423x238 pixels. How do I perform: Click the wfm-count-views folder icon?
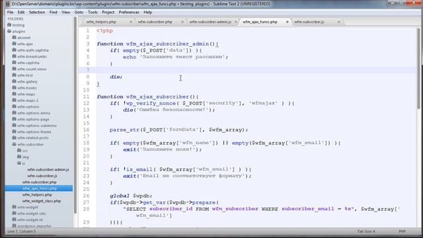click(15, 69)
